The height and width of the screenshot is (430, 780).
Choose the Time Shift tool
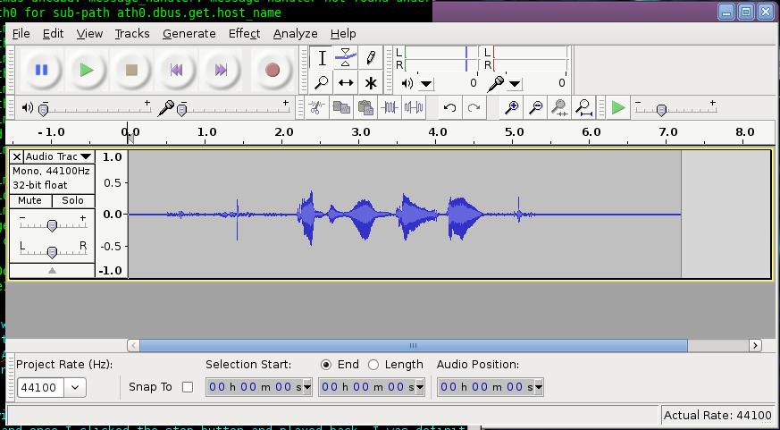coord(346,82)
